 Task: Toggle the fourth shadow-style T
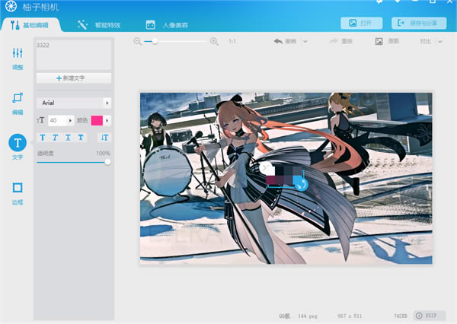[x=81, y=138]
